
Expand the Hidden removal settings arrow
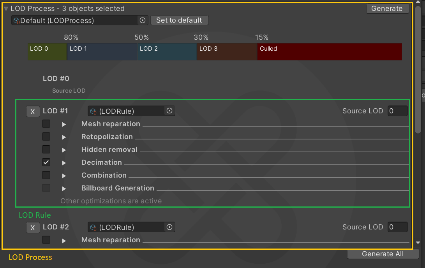[64, 150]
